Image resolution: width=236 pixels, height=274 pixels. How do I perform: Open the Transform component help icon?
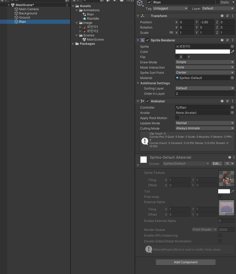[222, 16]
